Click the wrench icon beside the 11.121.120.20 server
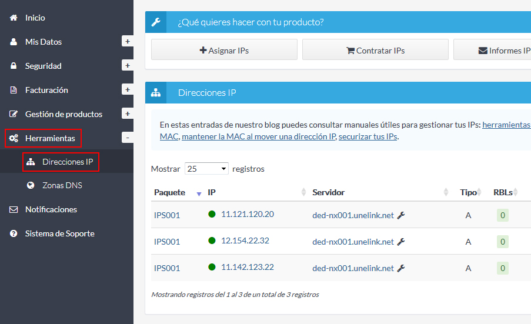 [401, 215]
